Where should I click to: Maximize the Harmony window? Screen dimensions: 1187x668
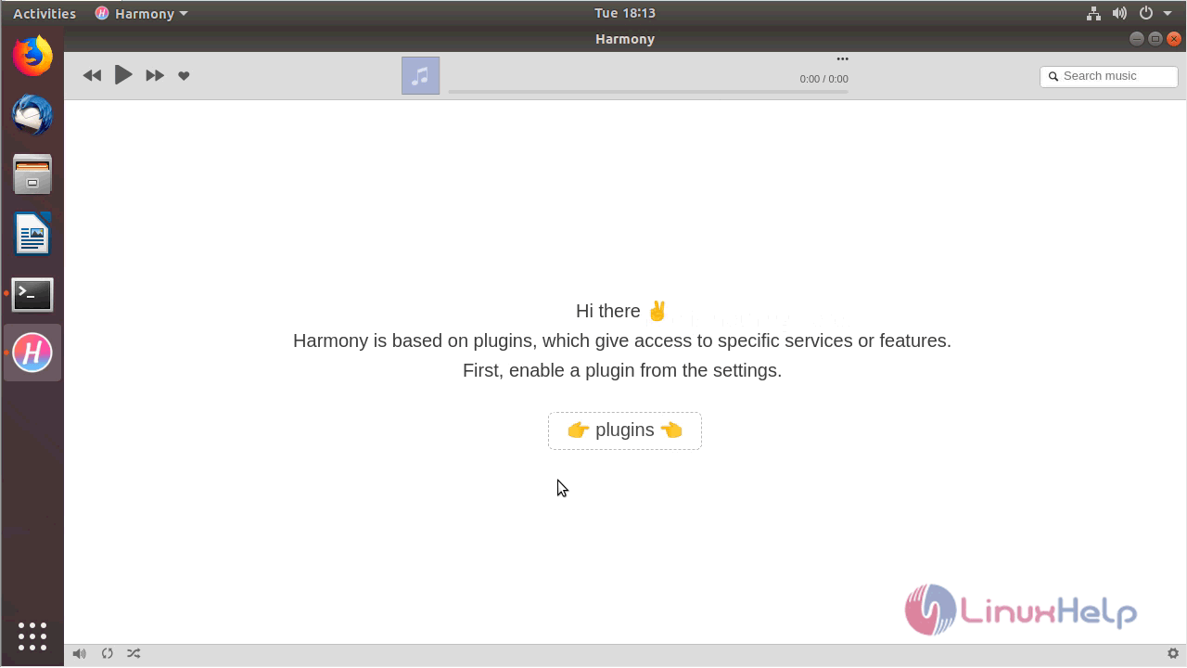(x=1155, y=39)
